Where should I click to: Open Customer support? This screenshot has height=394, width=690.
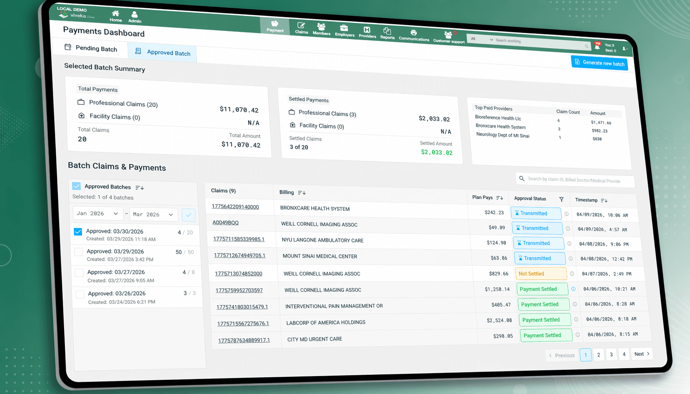pos(449,37)
